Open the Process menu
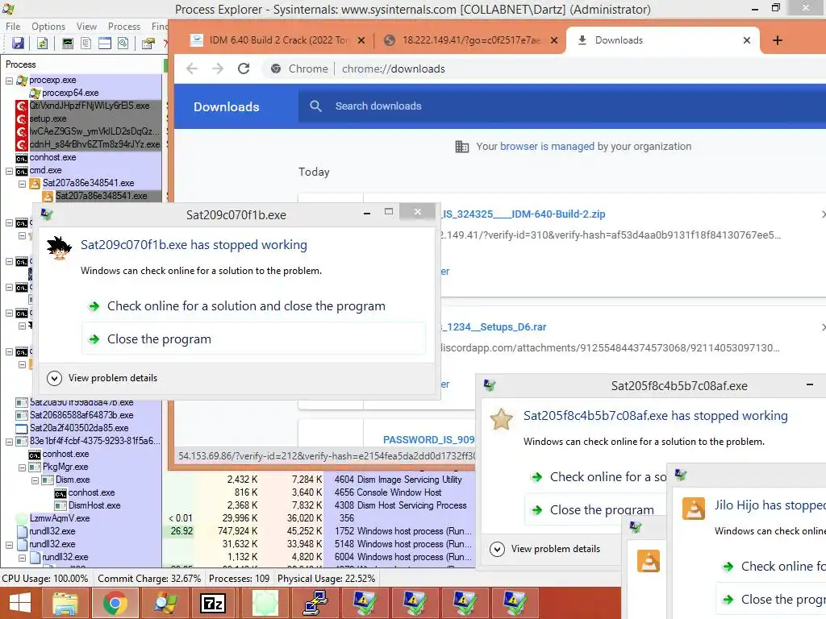Screen dimensions: 826x619 (x=124, y=27)
